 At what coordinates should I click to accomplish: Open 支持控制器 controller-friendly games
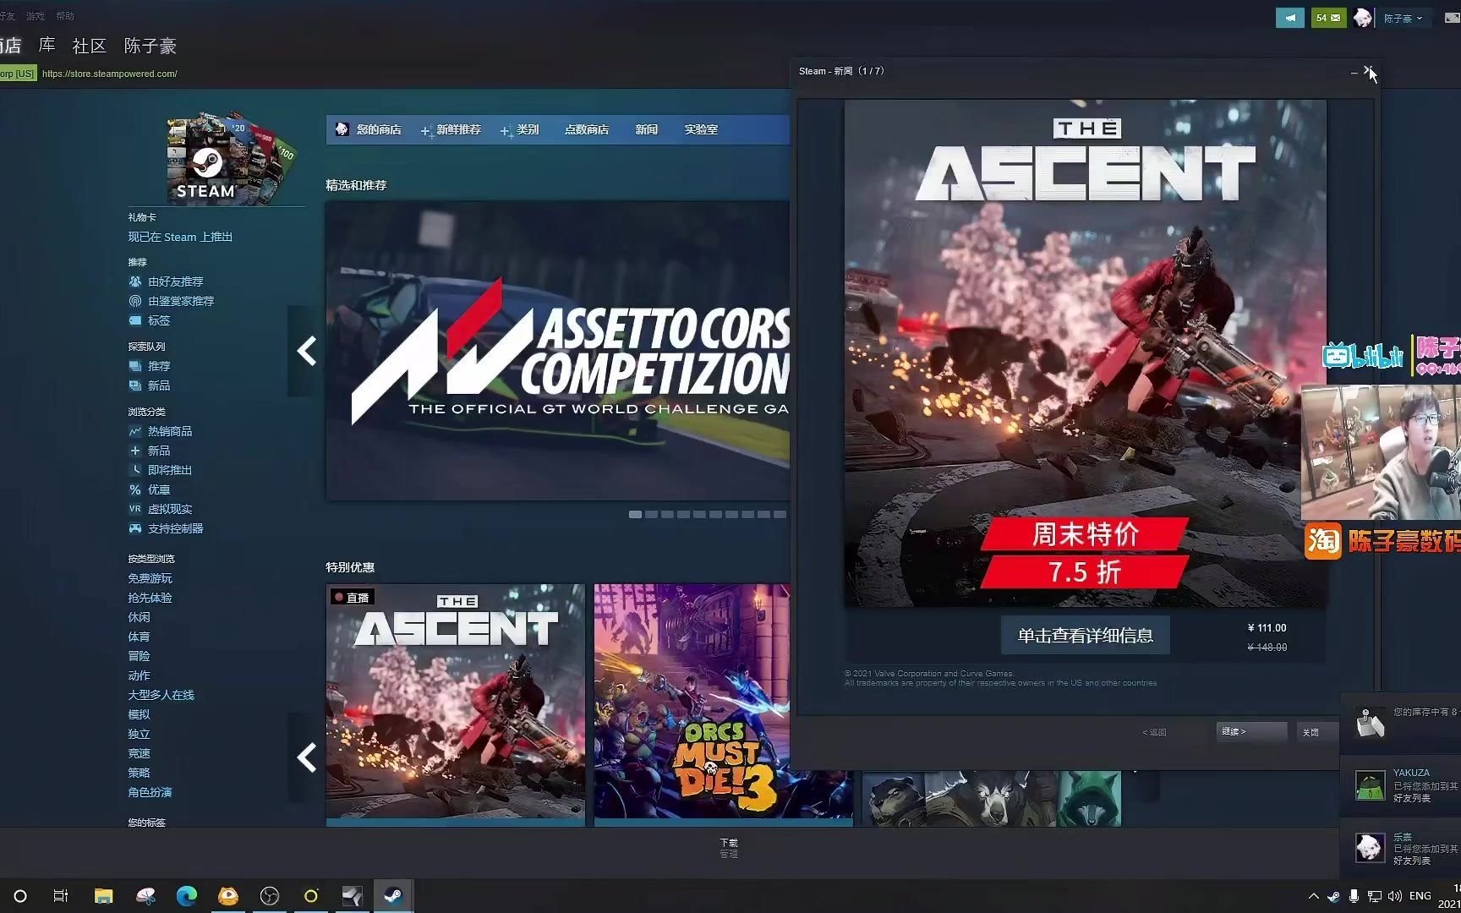point(176,528)
